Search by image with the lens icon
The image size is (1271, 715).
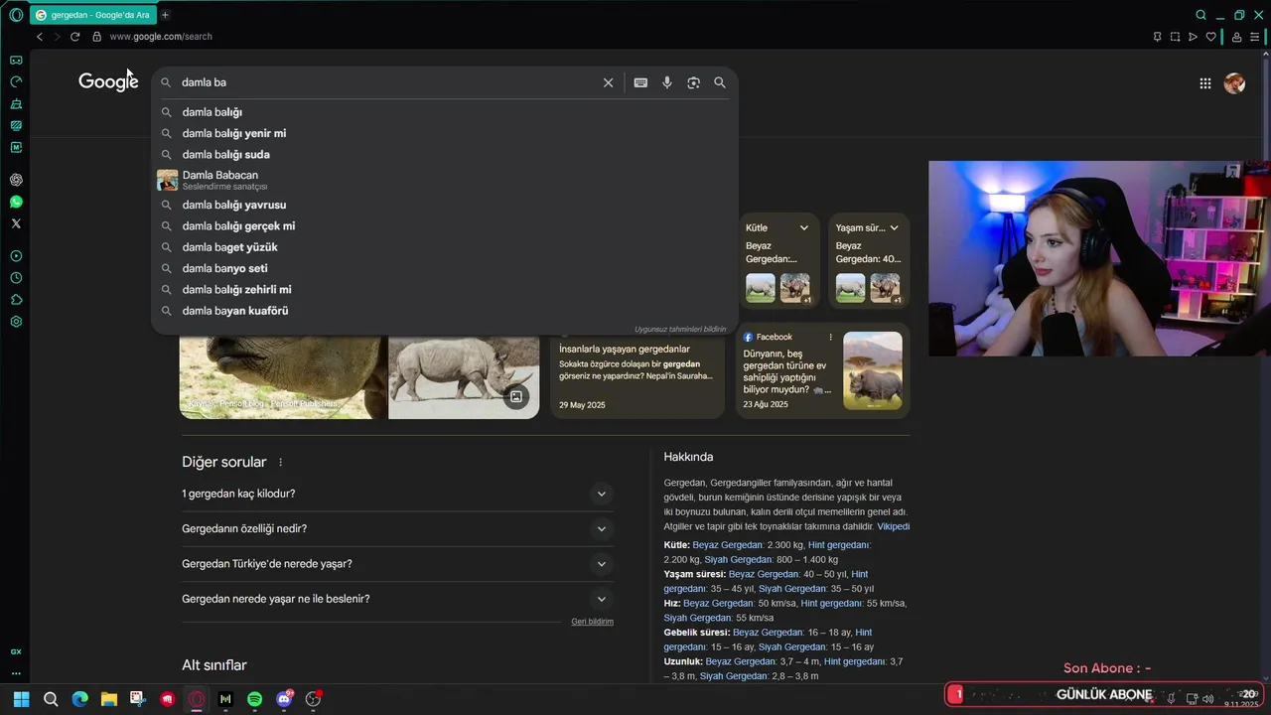click(693, 82)
